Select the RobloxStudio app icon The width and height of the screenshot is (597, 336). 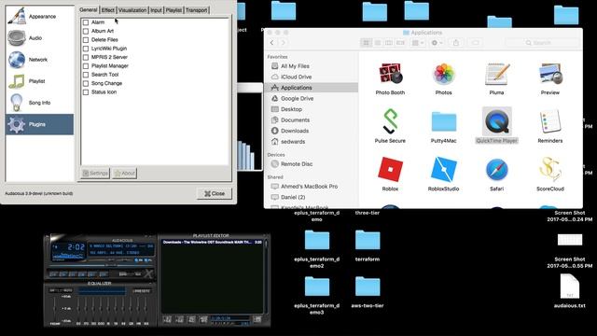click(x=444, y=170)
